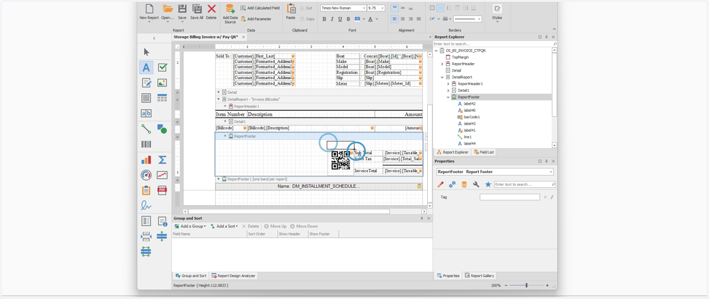Choose the Bar Code control tool
The image size is (709, 299).
(146, 144)
